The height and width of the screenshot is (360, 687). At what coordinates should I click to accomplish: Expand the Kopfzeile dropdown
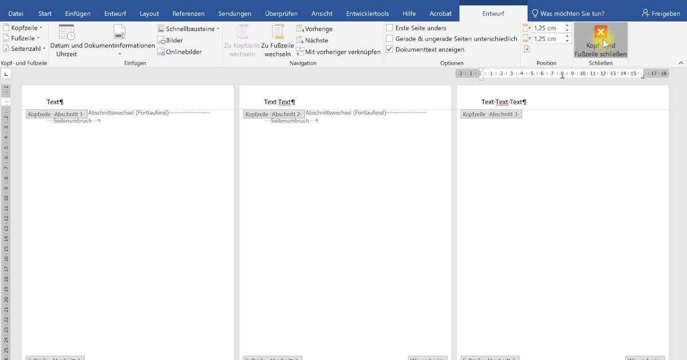23,27
